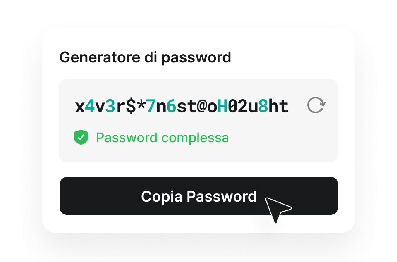Click the word 'Copia' on the dark button

[162, 197]
